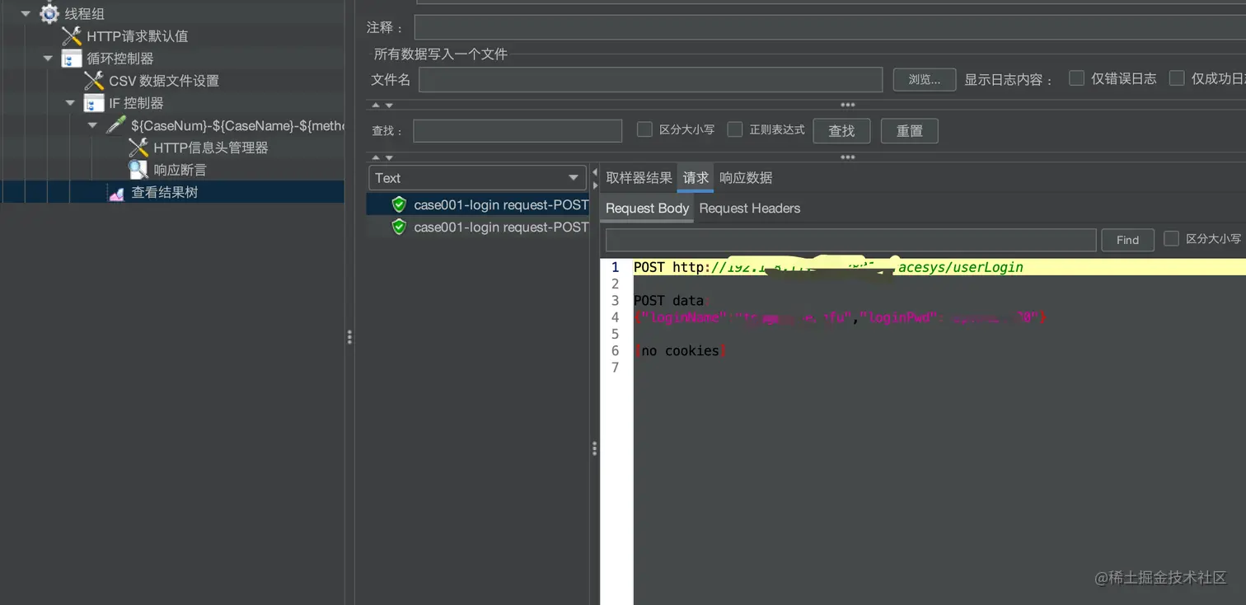Focus the 查找 search text field

tap(518, 130)
